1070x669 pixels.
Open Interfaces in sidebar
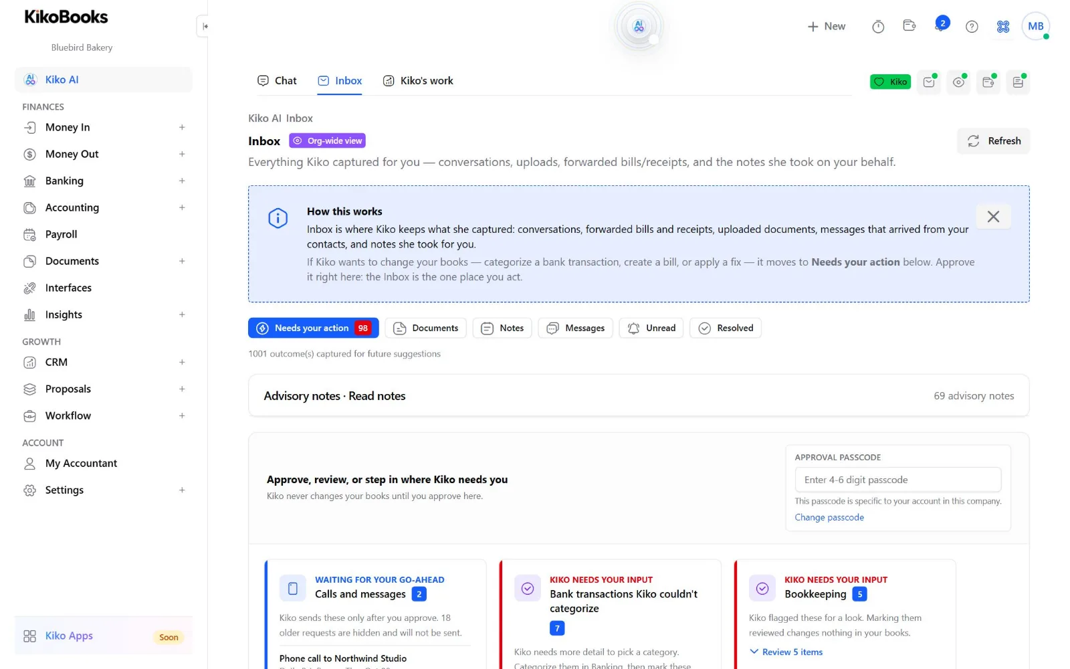click(x=68, y=288)
